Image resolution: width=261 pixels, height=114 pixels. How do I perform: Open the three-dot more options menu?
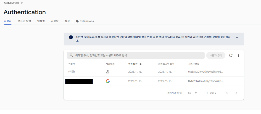pyautogui.click(x=238, y=55)
